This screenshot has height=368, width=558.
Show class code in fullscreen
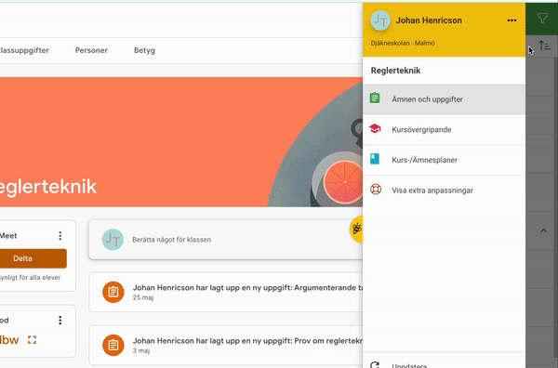(x=32, y=340)
